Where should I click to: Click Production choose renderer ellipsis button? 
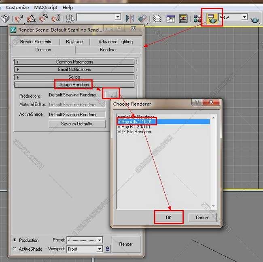(113, 95)
